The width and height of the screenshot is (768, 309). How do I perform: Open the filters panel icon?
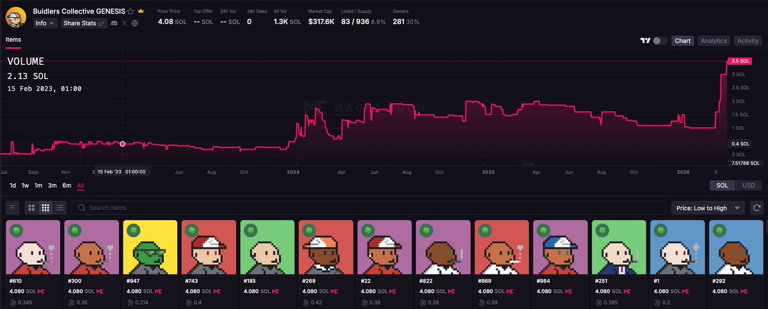point(13,207)
